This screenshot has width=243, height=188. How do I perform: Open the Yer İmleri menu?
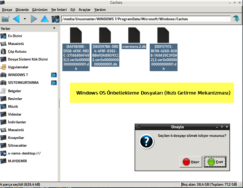[59, 10]
